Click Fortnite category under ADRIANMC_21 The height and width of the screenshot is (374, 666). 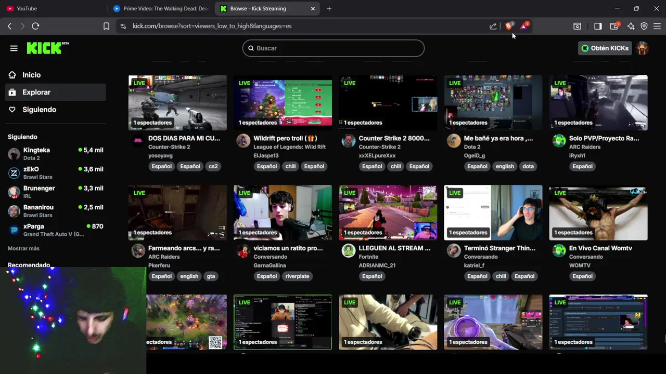(x=368, y=257)
